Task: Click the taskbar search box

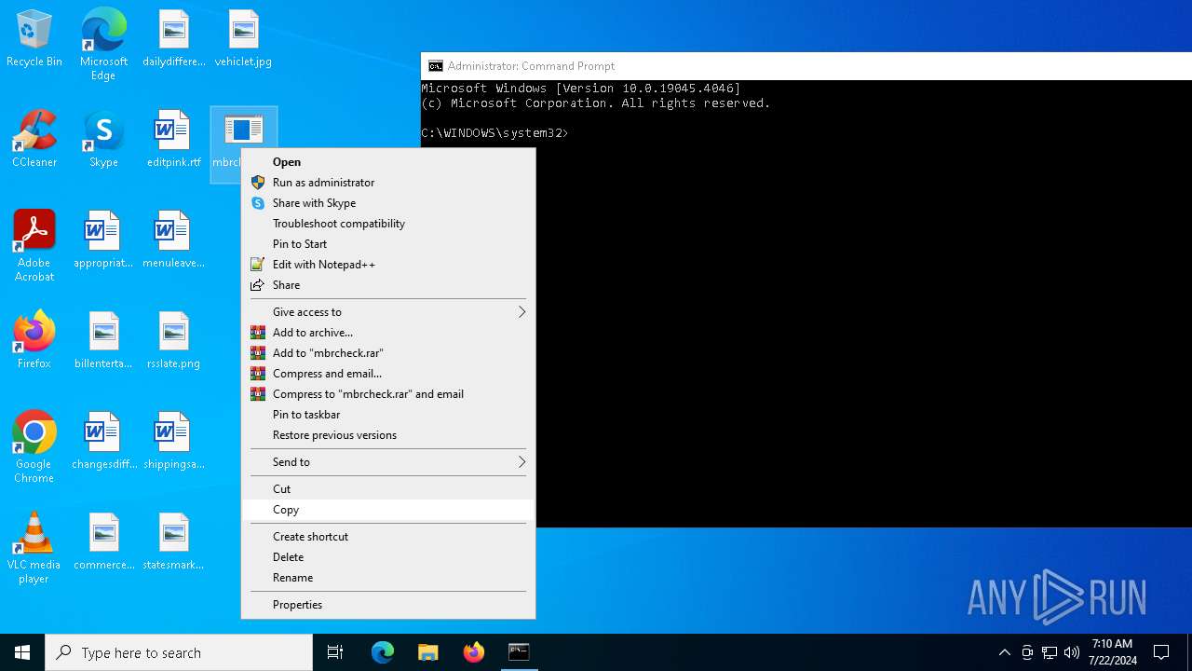Action: [179, 652]
